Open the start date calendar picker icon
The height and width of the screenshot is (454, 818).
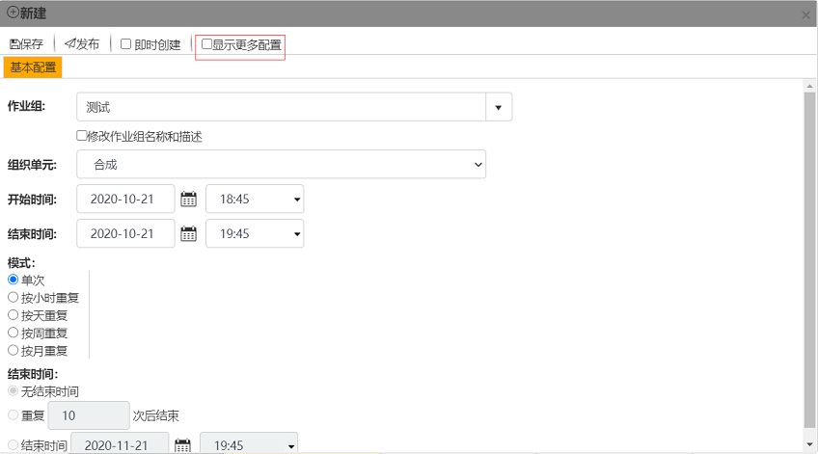coord(188,200)
